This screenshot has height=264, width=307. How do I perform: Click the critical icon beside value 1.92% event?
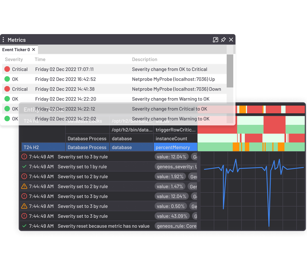point(24,177)
